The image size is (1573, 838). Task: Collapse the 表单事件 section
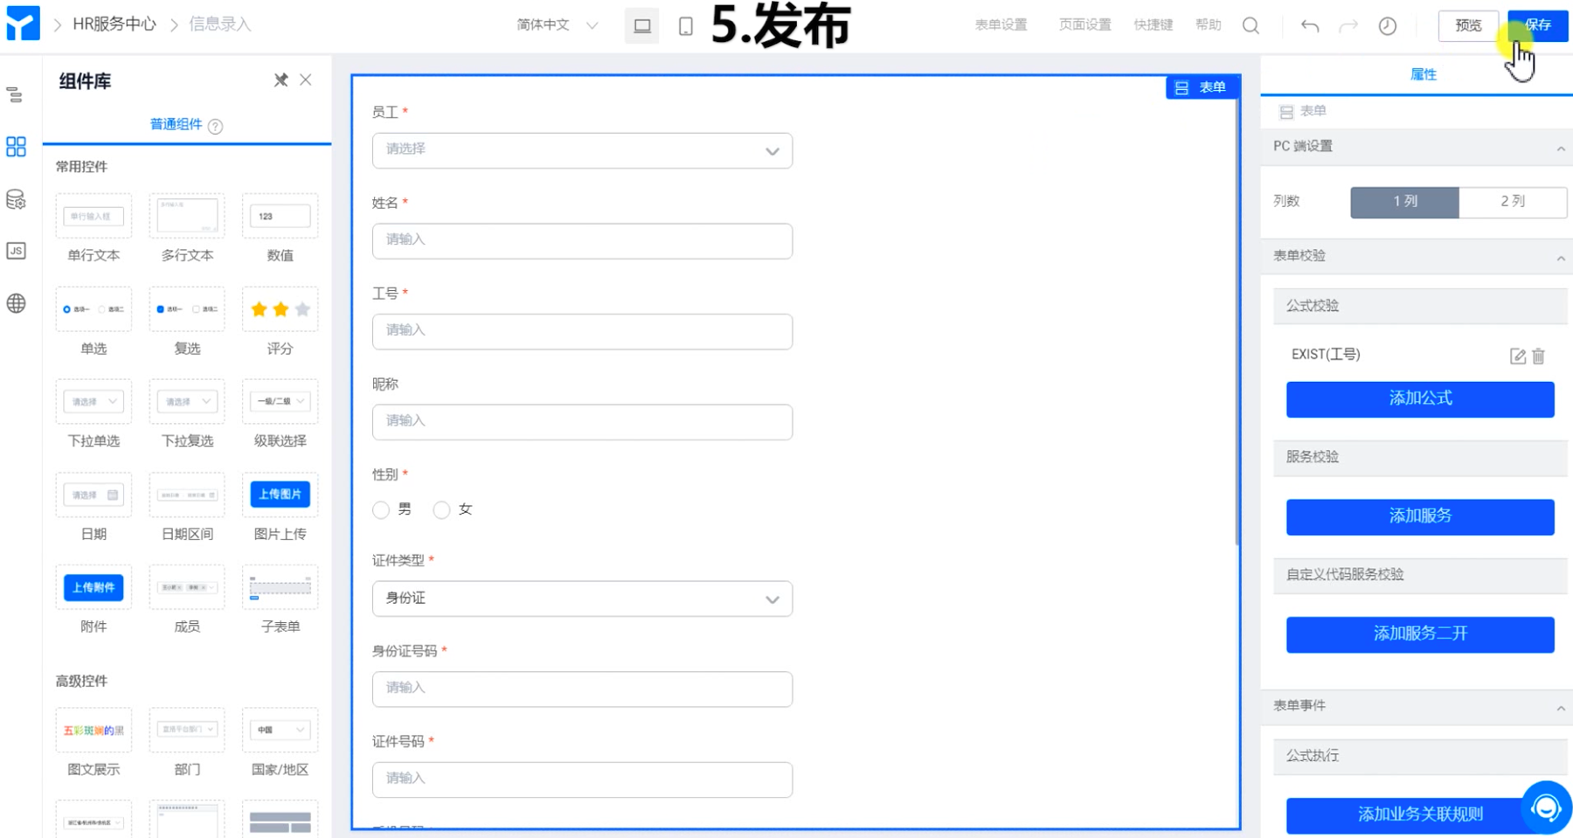[x=1561, y=708]
